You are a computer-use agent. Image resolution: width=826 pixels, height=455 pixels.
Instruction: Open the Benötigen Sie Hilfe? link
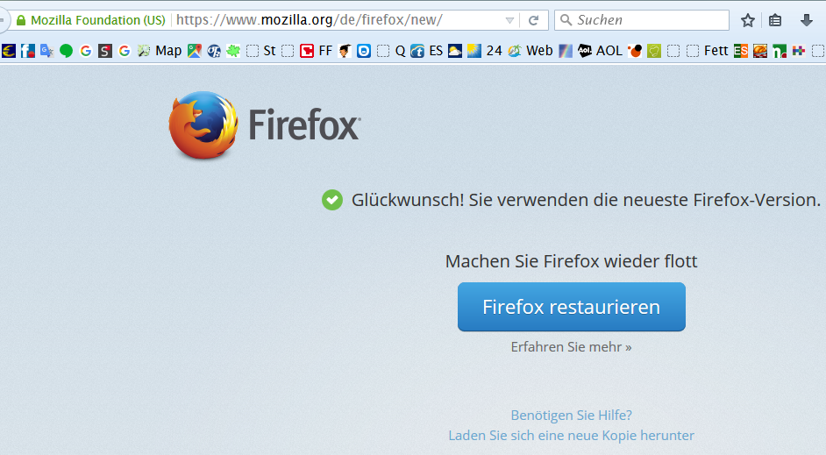tap(572, 416)
